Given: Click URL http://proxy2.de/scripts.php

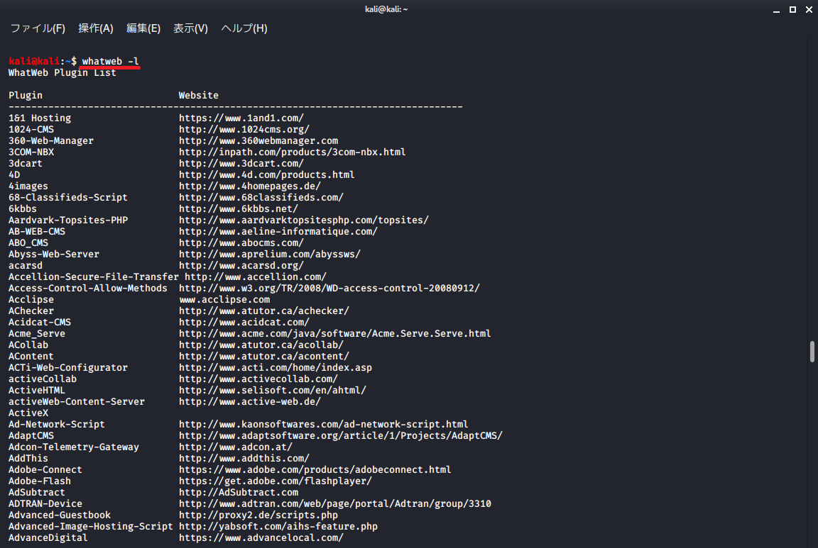Looking at the screenshot, I should [258, 515].
